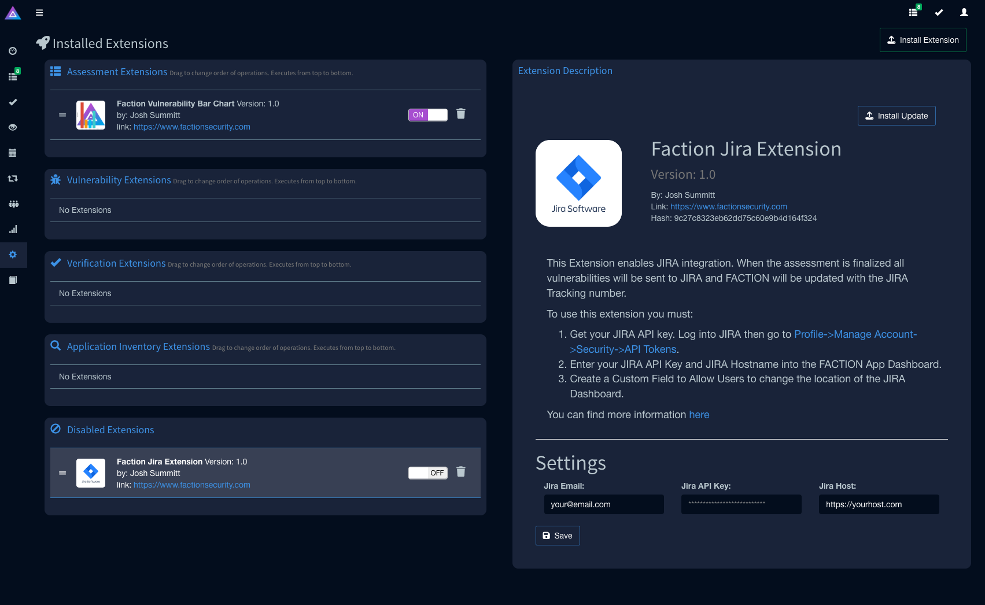The height and width of the screenshot is (605, 985).
Task: Delete the Faction Jira Extension with trash icon
Action: click(461, 472)
